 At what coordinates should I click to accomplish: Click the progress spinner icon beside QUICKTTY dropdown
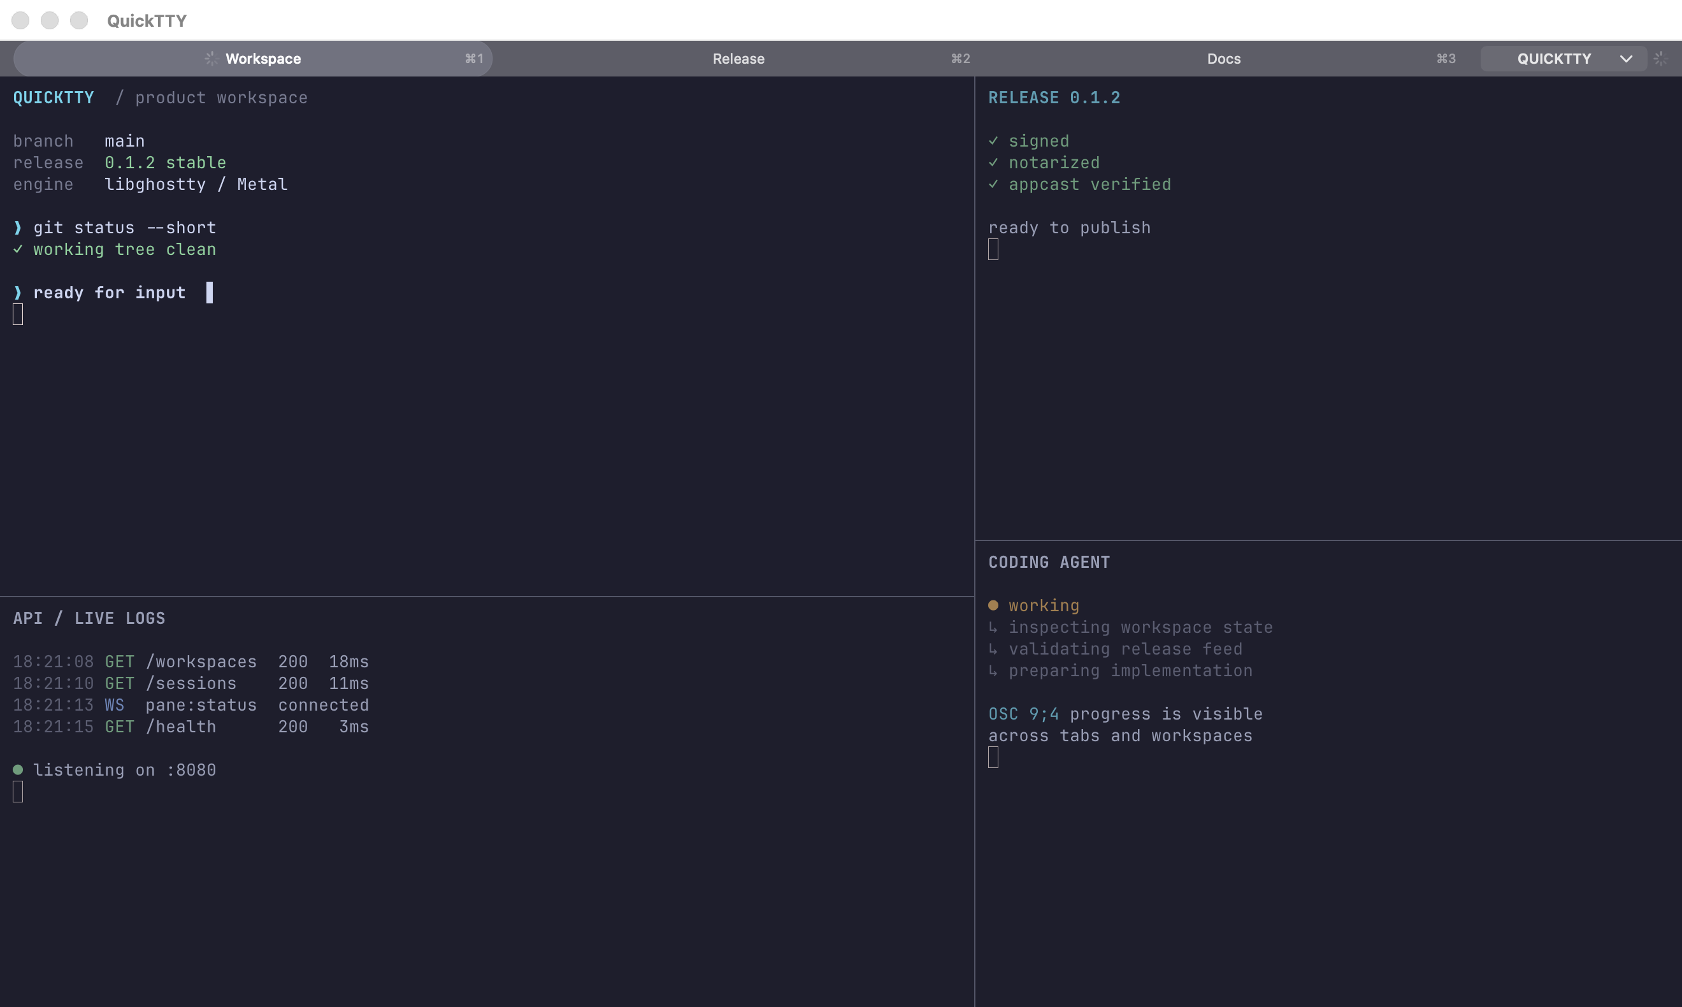(x=1660, y=59)
